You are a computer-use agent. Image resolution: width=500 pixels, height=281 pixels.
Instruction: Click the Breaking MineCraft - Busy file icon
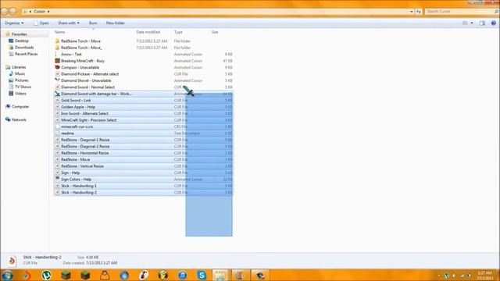pos(57,61)
